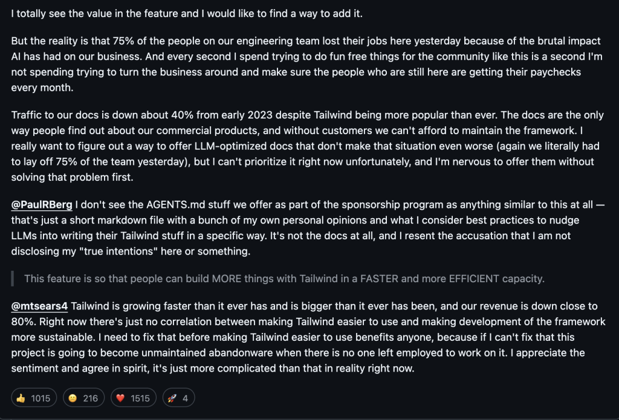Viewport: 619px width, 420px height.
Task: Click the '80%.' text starting a line
Action: tap(23, 322)
